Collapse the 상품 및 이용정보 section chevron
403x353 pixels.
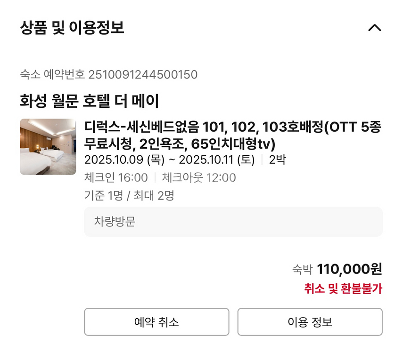pyautogui.click(x=374, y=28)
